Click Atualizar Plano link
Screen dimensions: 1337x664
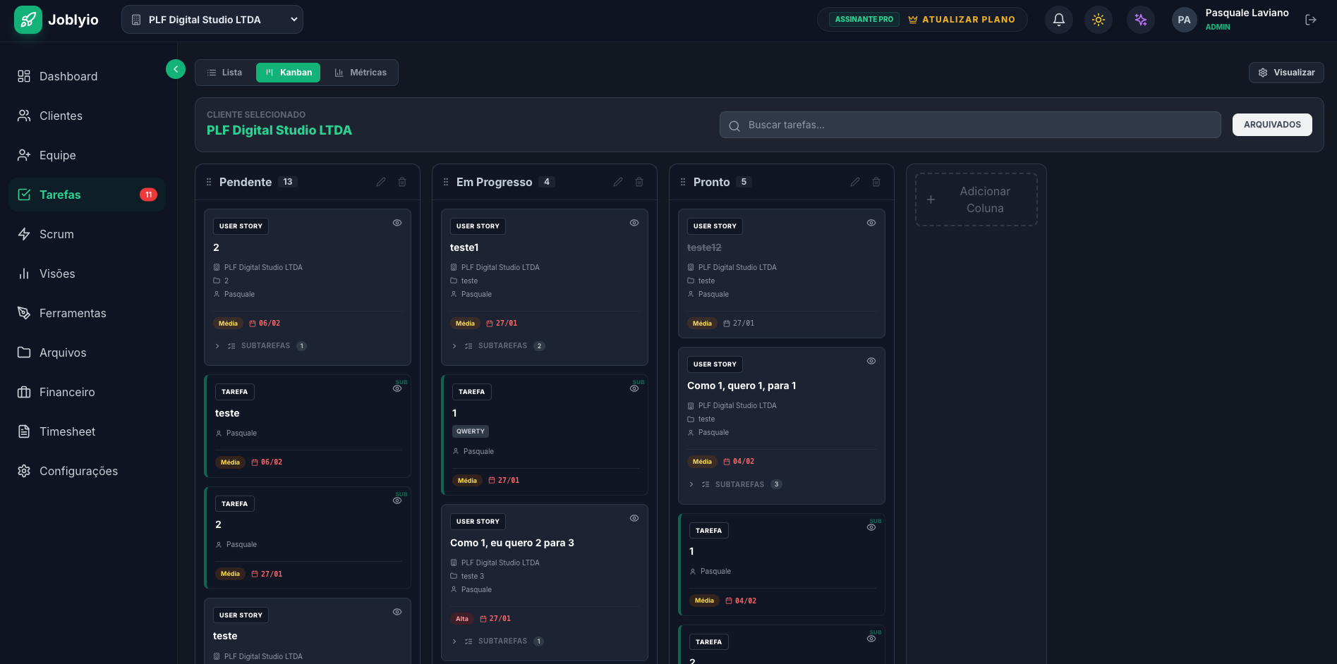962,20
